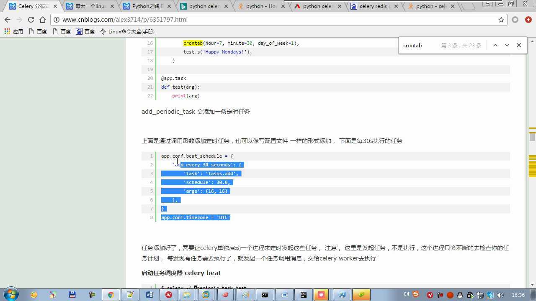
Task: Click the 16:36 system clock
Action: coord(518,295)
